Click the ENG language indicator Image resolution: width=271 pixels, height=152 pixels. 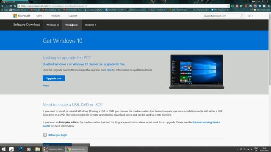[x=256, y=149]
